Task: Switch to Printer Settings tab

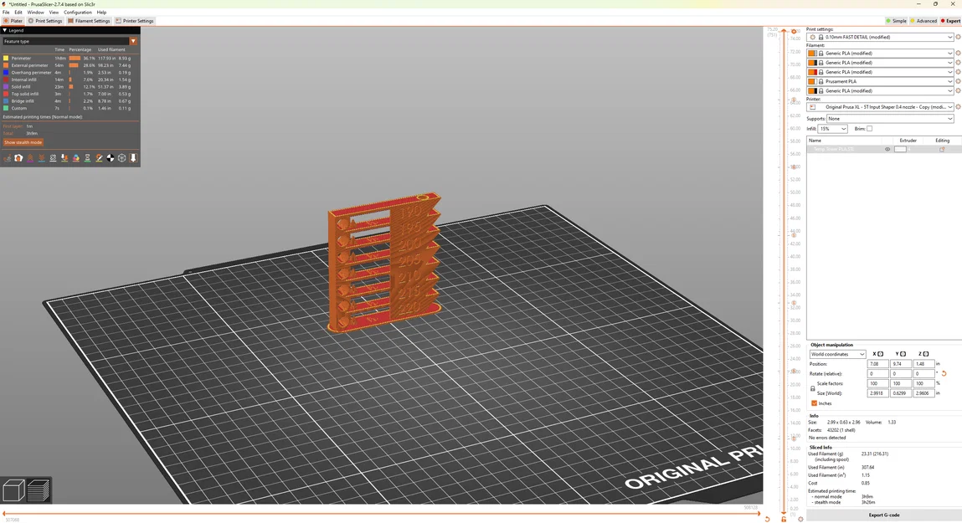Action: tap(134, 21)
